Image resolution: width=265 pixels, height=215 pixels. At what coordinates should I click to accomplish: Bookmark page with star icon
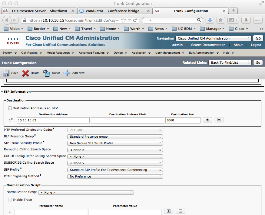(124, 21)
